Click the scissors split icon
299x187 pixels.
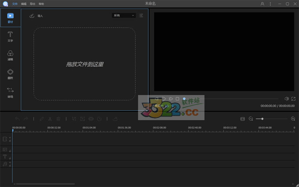click(x=50, y=119)
